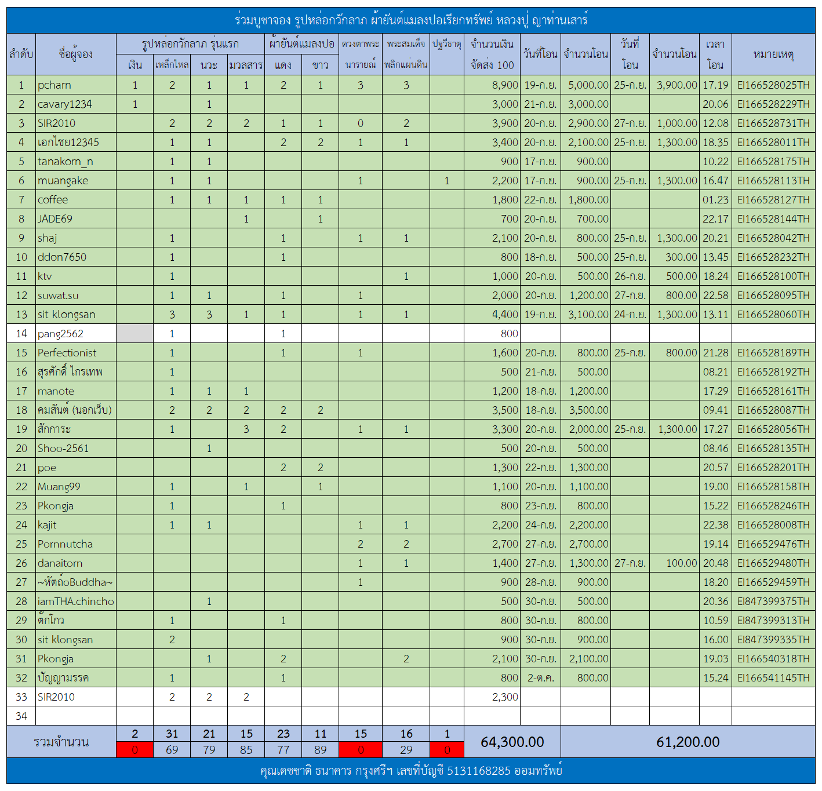This screenshot has width=822, height=791.
Task: Click the 'เวลาโอน' column header
Action: tap(715, 54)
